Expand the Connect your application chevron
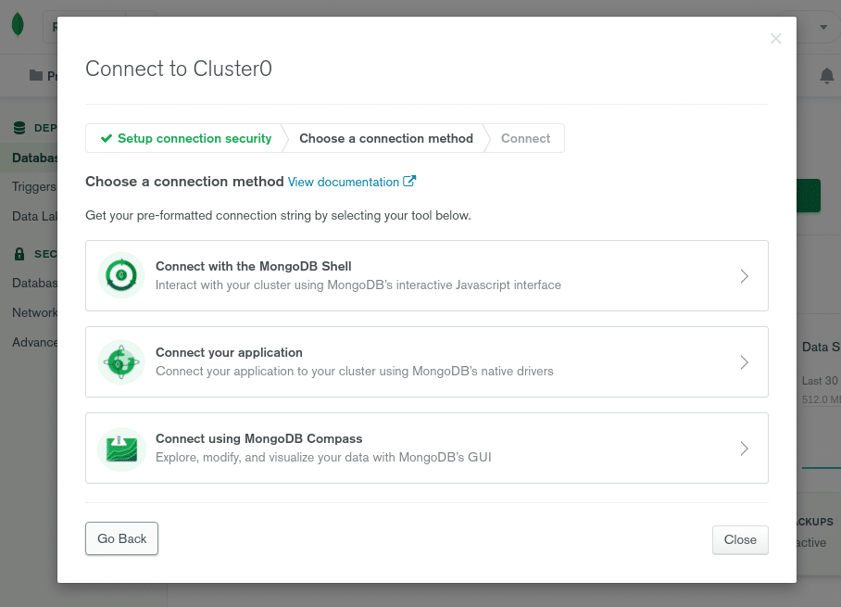The width and height of the screenshot is (841, 607). point(744,361)
